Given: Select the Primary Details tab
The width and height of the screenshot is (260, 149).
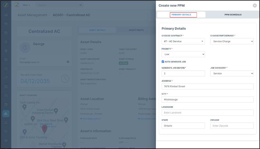Looking at the screenshot, I should coord(181,15).
